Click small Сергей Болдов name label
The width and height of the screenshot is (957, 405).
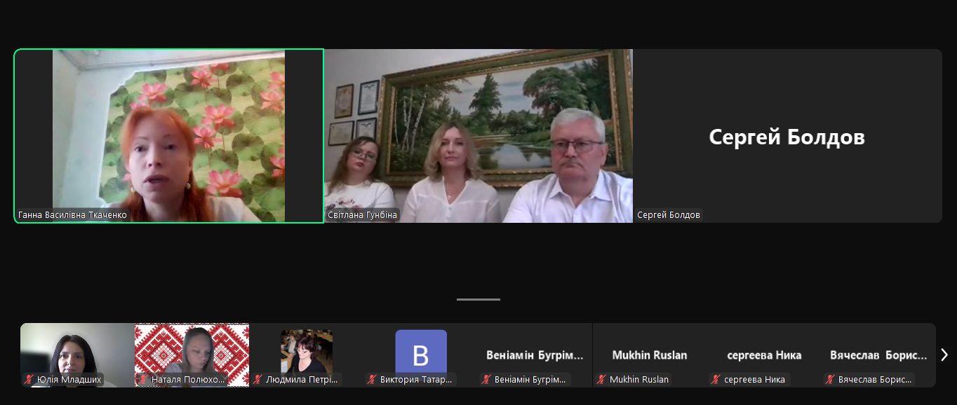point(669,215)
